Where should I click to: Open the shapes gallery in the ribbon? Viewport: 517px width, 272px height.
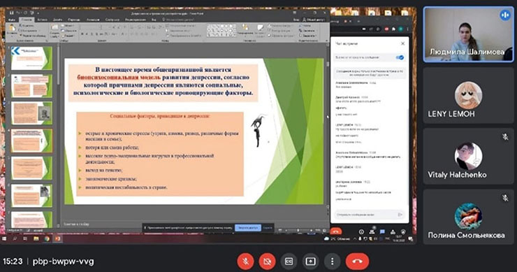tap(221, 30)
